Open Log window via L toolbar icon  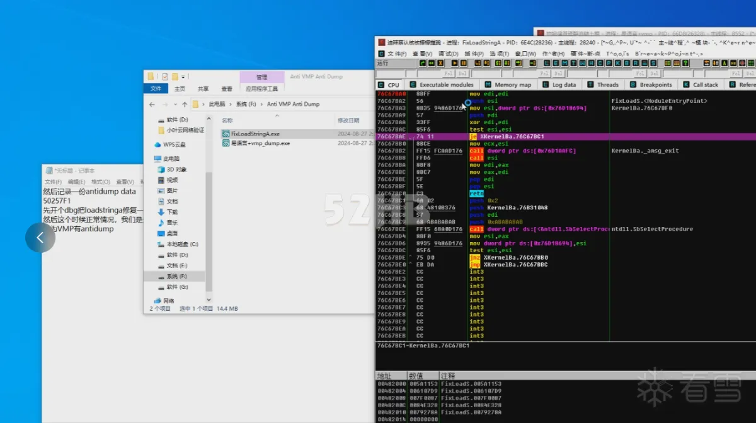pyautogui.click(x=546, y=63)
